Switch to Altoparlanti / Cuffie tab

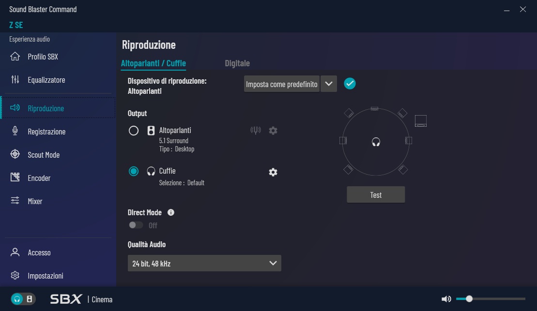153,63
